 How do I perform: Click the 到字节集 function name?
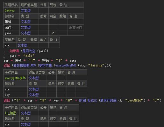click(x=46, y=65)
